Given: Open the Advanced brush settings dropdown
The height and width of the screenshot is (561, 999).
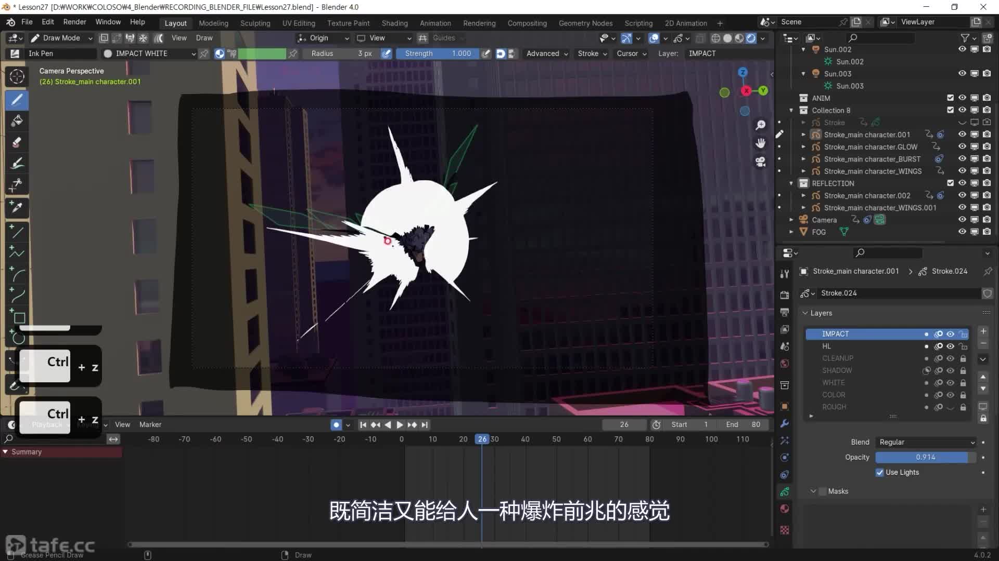Looking at the screenshot, I should [547, 54].
